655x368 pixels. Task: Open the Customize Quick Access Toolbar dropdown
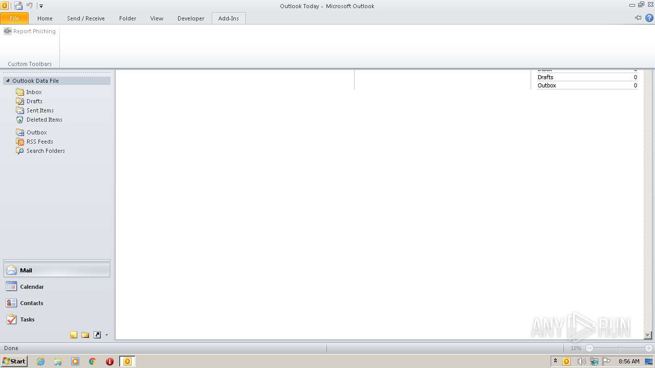pyautogui.click(x=41, y=6)
